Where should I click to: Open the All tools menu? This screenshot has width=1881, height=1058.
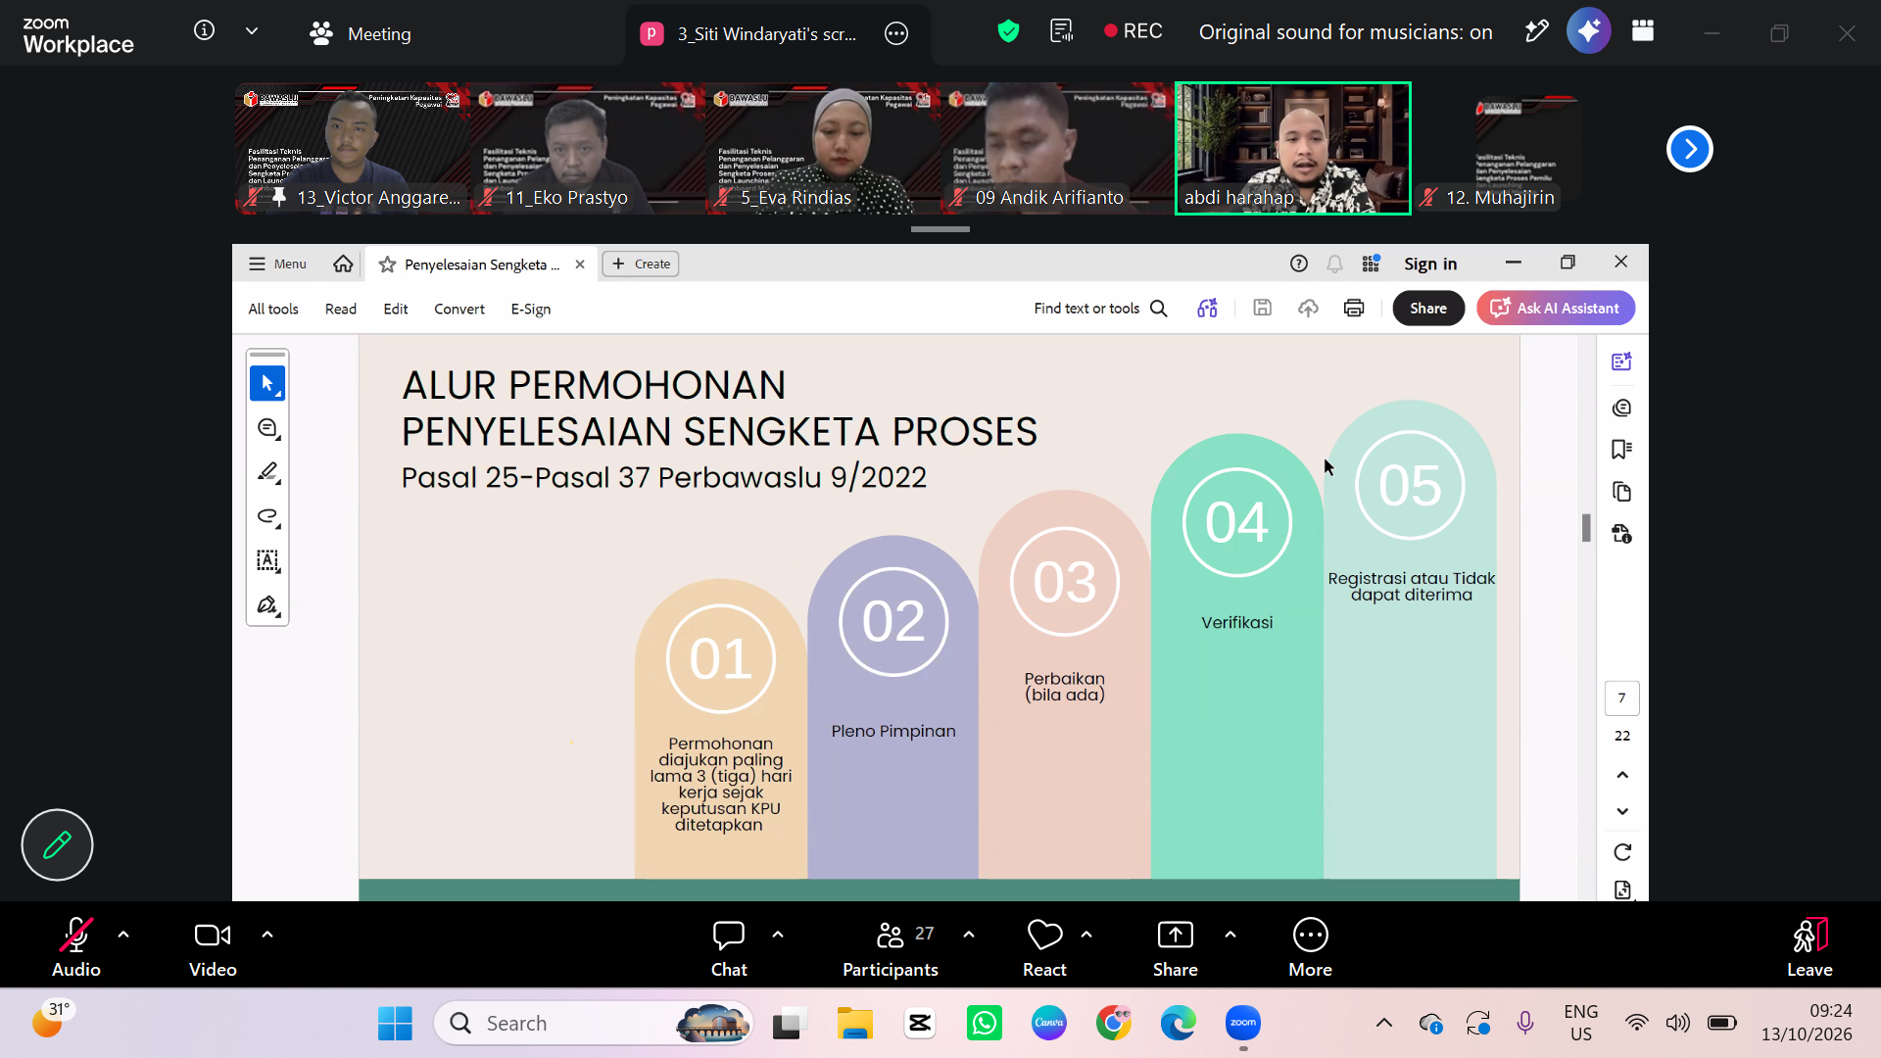pyautogui.click(x=273, y=309)
